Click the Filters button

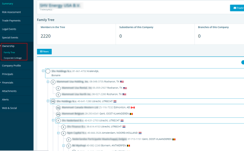point(44,51)
